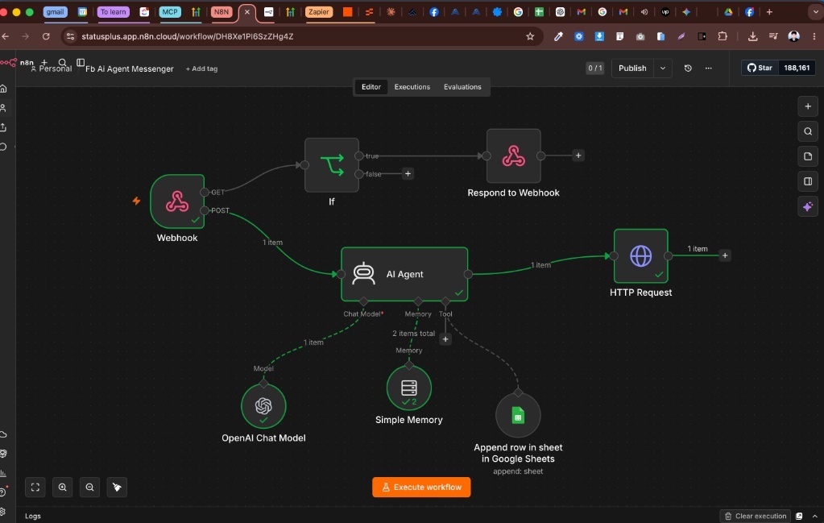Expand the Logs panel chevron
The image size is (824, 523).
click(814, 517)
